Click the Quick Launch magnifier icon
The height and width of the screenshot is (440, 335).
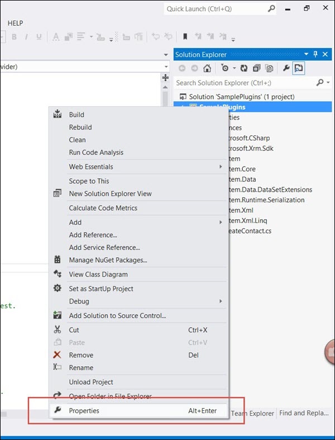pos(271,9)
